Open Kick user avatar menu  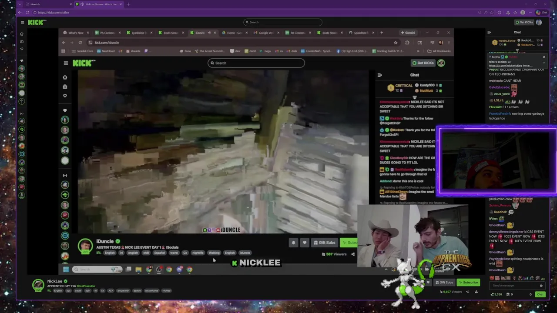[x=539, y=22]
